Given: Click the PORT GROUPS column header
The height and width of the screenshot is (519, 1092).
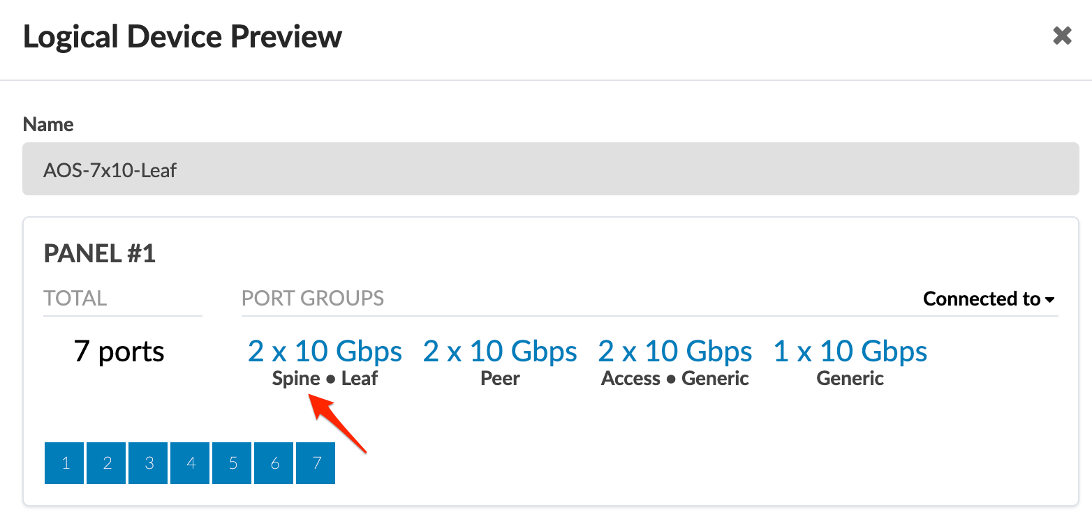Looking at the screenshot, I should [313, 299].
